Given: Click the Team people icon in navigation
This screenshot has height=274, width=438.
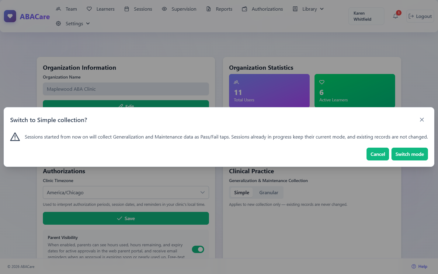Looking at the screenshot, I should click(58, 9).
